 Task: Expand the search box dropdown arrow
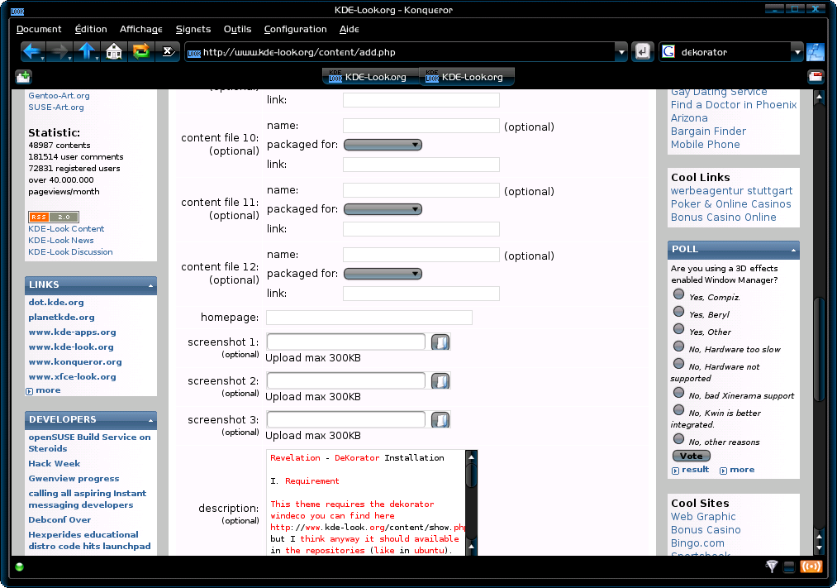tap(797, 52)
